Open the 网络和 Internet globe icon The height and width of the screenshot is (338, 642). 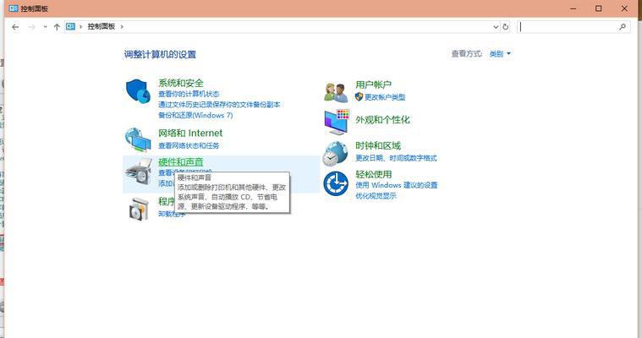(138, 139)
